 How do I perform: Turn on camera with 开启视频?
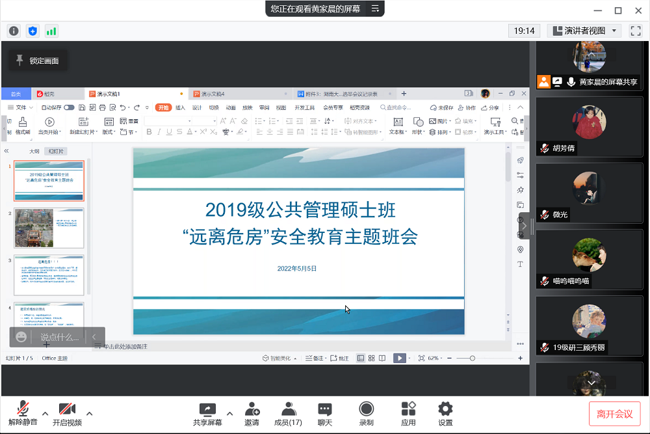pyautogui.click(x=67, y=414)
